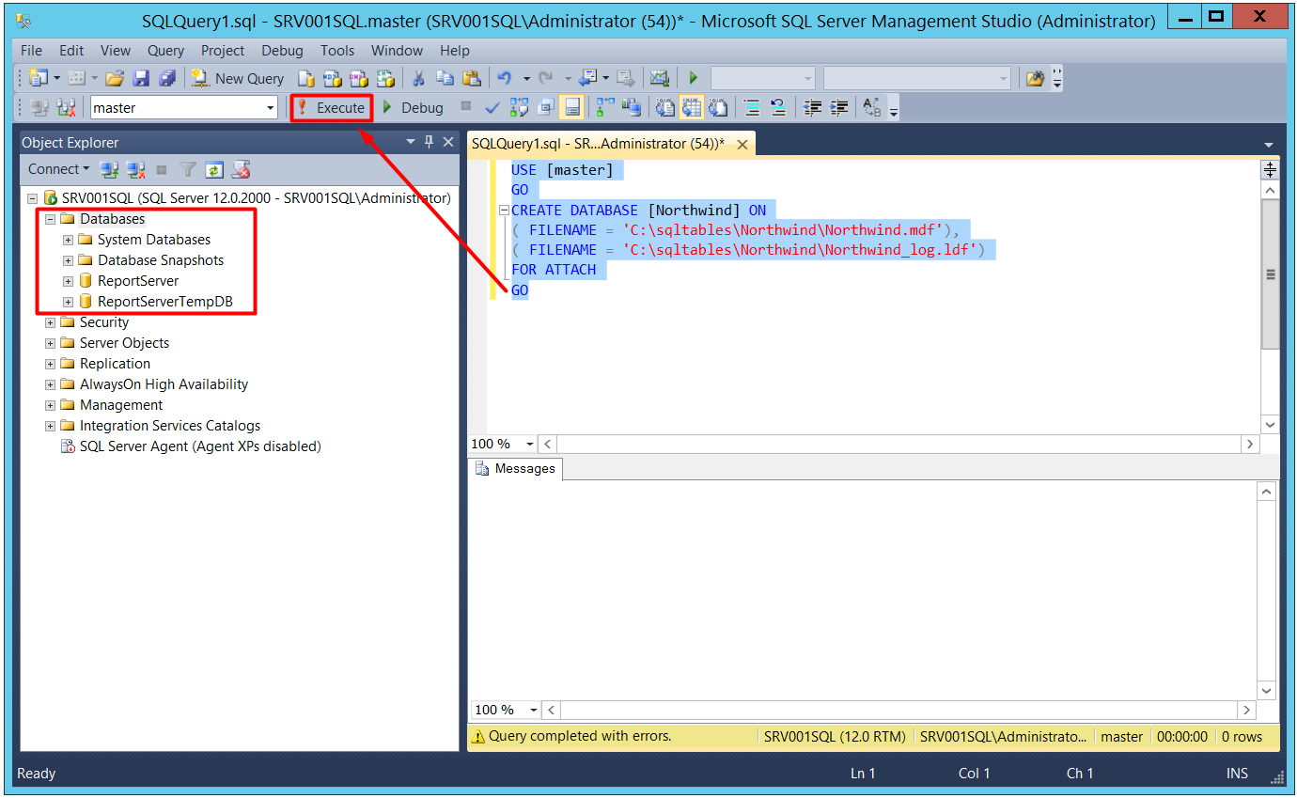Open the Tools menu
Image resolution: width=1297 pixels, height=798 pixels.
pyautogui.click(x=337, y=51)
